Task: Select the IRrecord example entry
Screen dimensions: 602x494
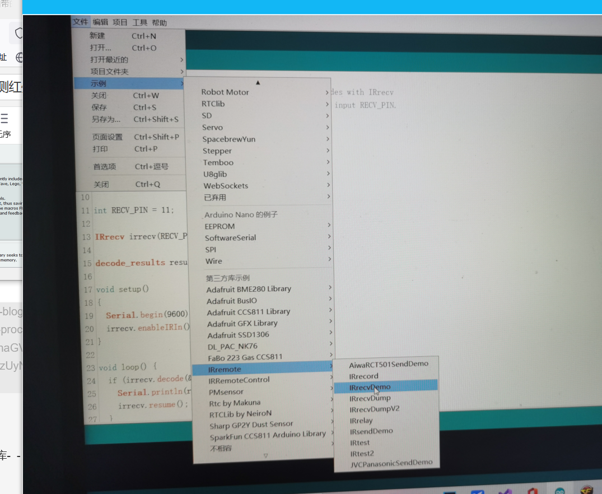Action: pos(363,376)
